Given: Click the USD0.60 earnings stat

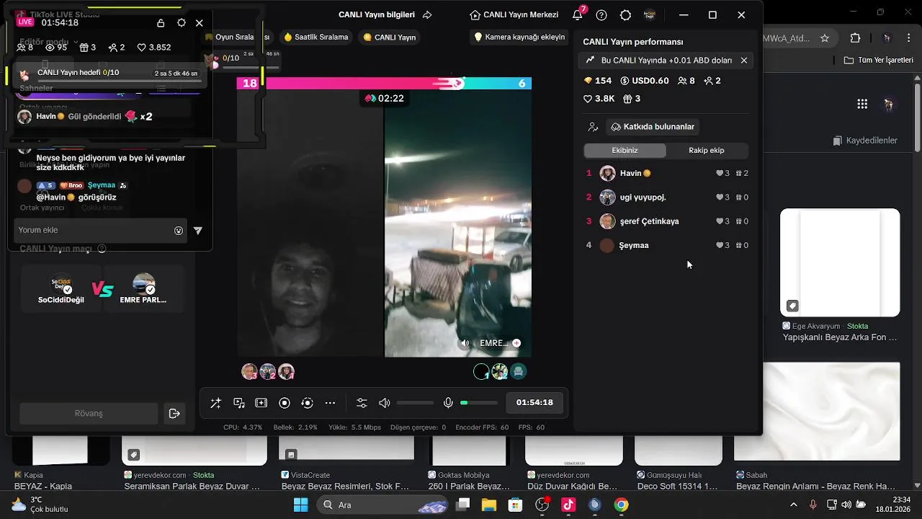Looking at the screenshot, I should [645, 81].
